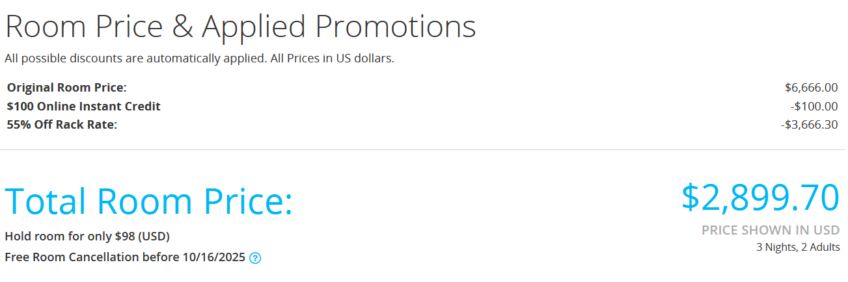Click the PRICE SHOWN IN USD note
Viewport: 848px width, 282px height.
[770, 230]
